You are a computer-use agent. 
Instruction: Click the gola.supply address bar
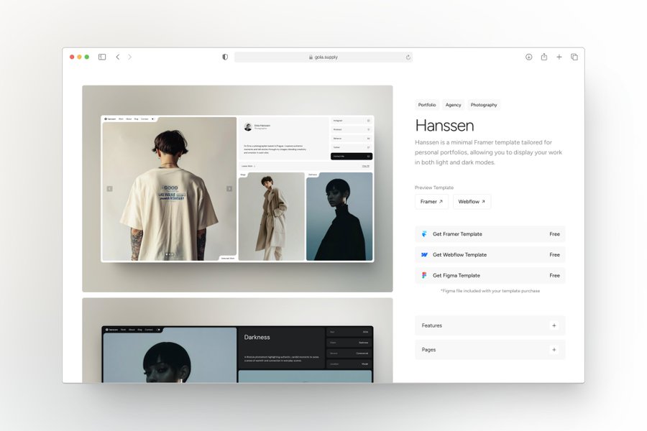323,57
